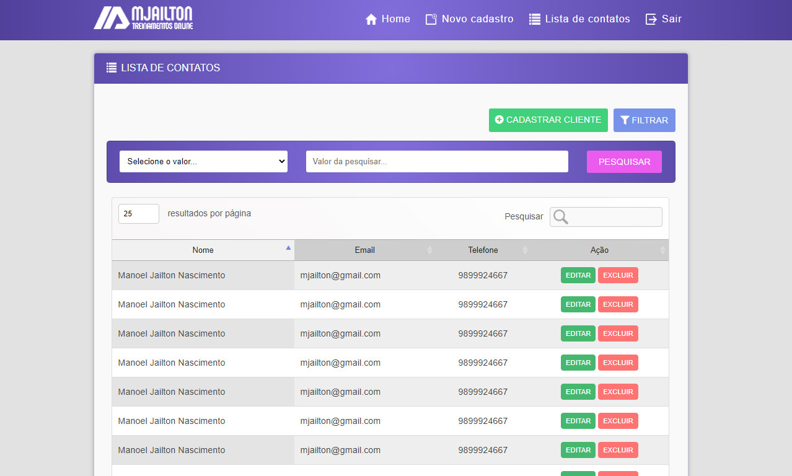792x476 pixels.
Task: Click the phone 9899924667 in the third row
Action: (x=483, y=333)
